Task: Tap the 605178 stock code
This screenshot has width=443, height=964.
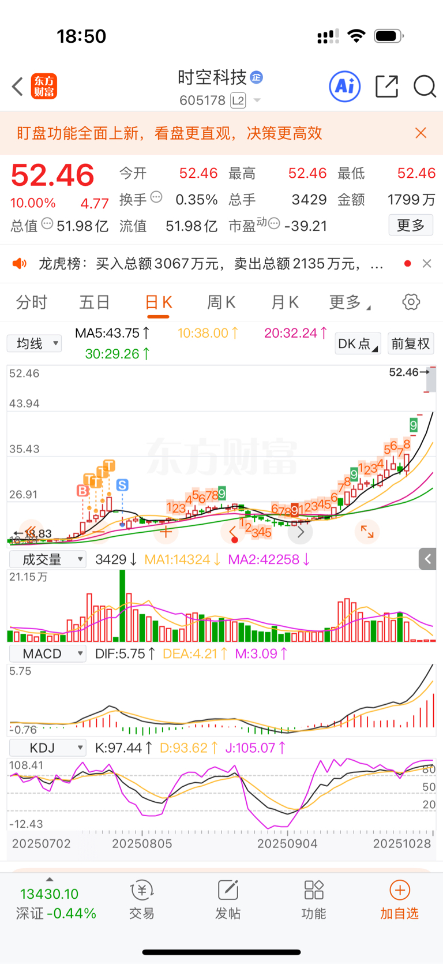Action: 202,100
